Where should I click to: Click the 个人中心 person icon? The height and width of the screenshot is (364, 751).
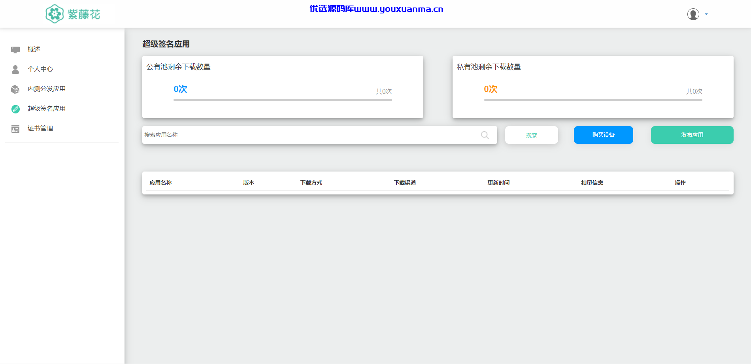[x=15, y=69]
